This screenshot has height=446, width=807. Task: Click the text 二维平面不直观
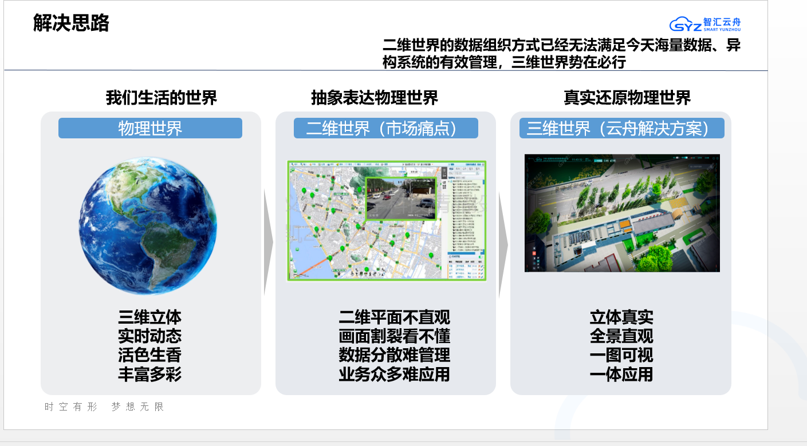click(x=394, y=317)
